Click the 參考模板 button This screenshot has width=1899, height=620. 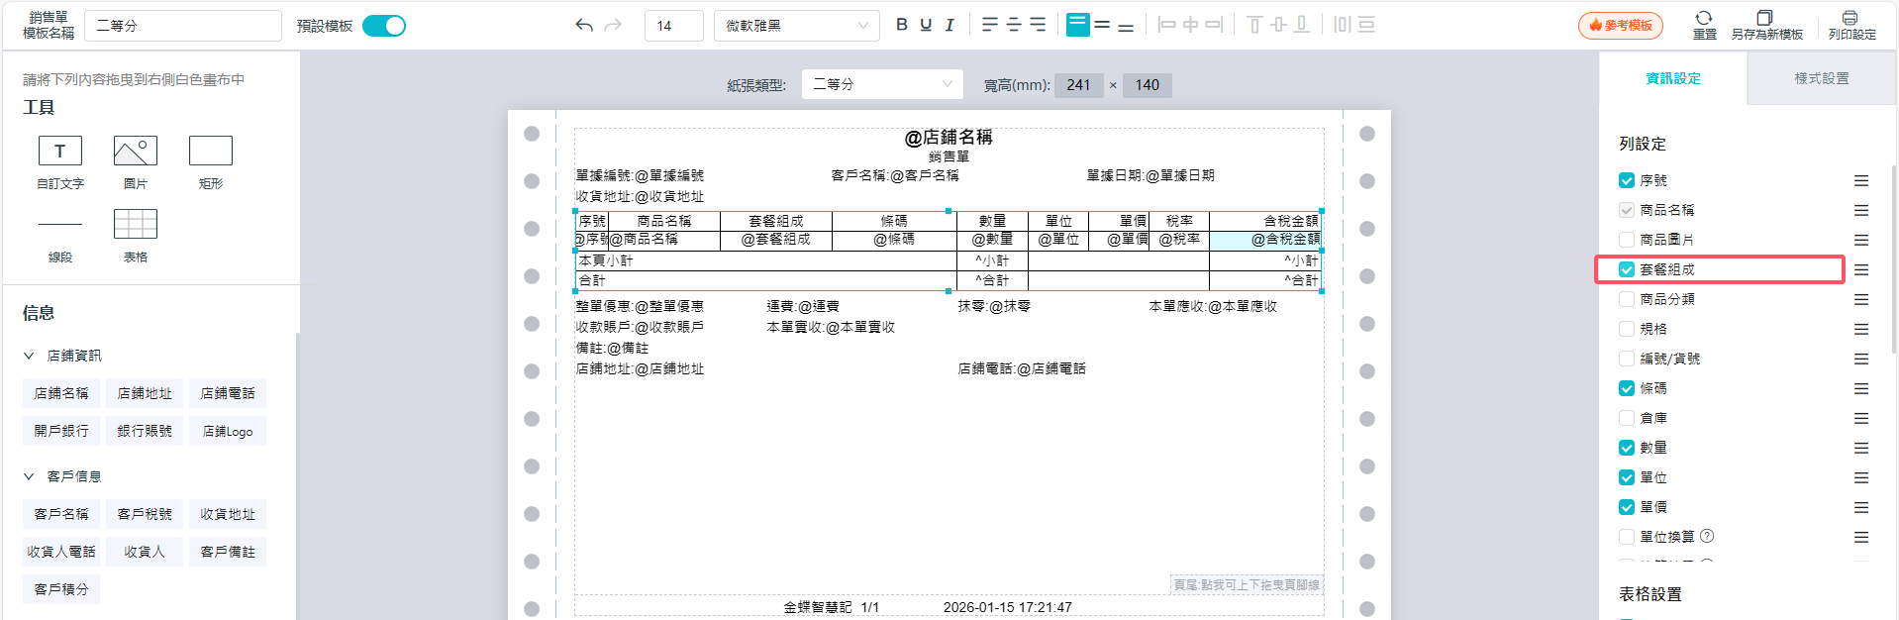tap(1620, 26)
